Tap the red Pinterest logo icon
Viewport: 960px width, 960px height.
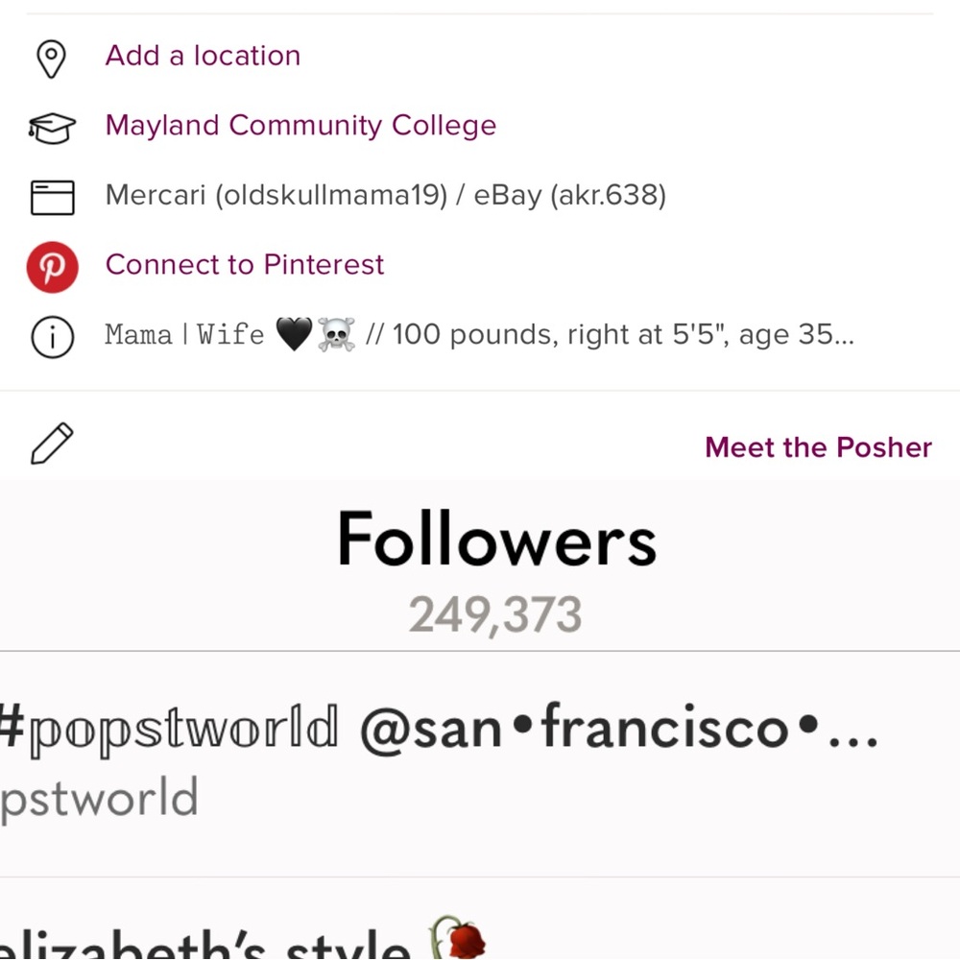52,266
